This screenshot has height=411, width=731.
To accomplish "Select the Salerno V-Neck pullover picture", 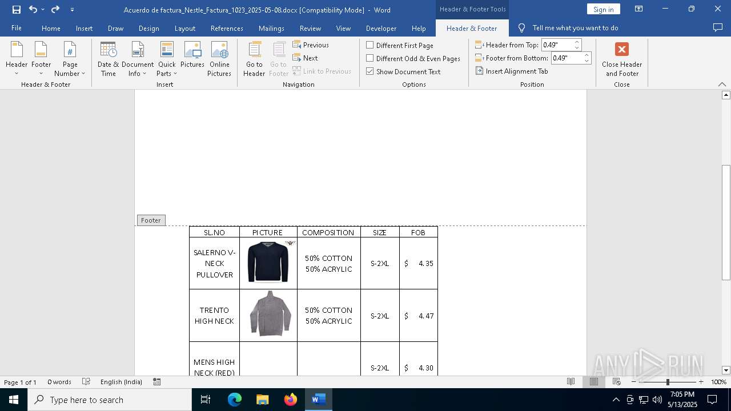I will (x=268, y=262).
